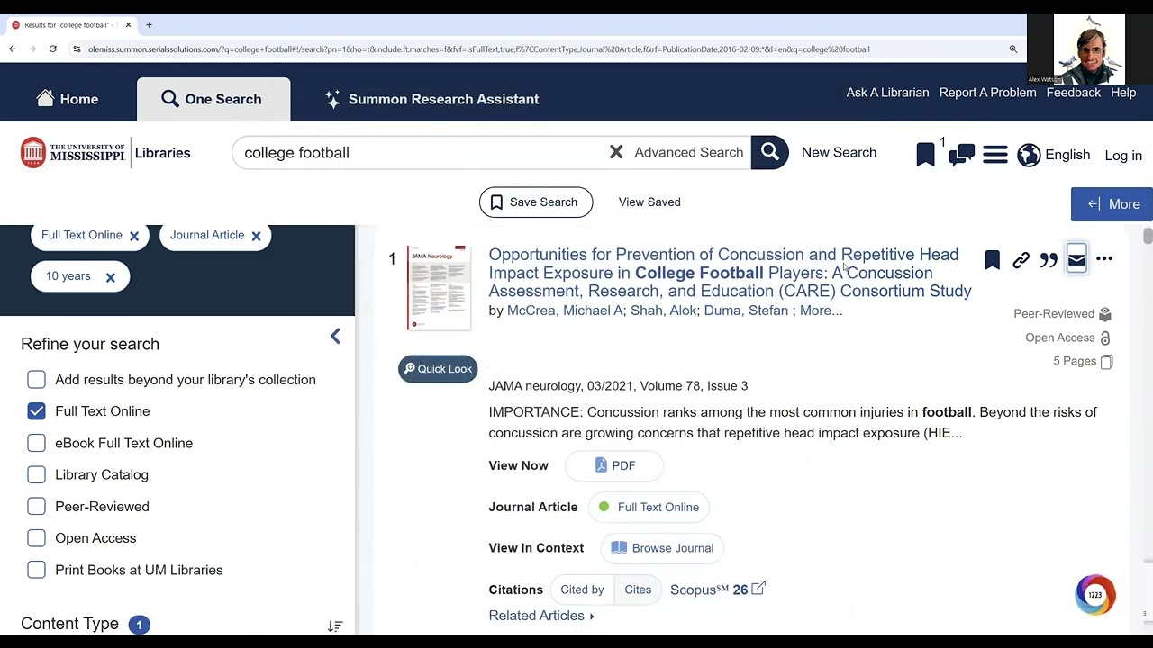Open author Shah, Alok
The width and height of the screenshot is (1153, 648).
(x=664, y=310)
